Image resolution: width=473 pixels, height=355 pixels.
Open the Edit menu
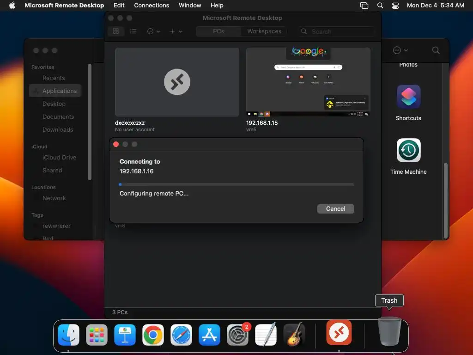[x=119, y=6]
